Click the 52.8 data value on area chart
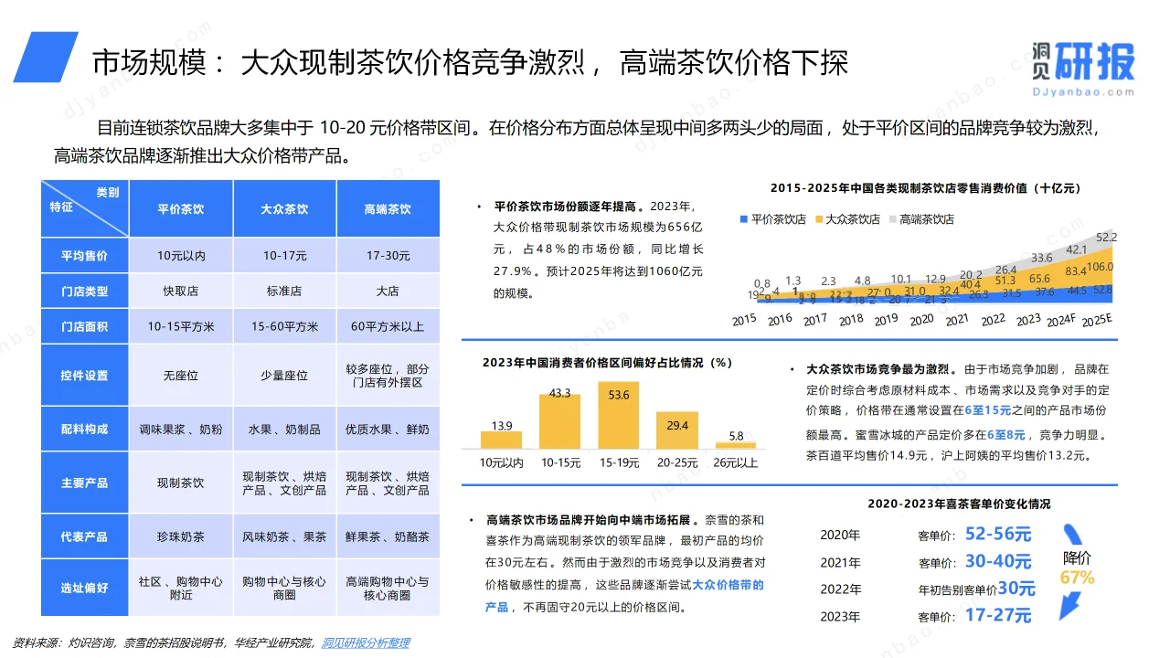The width and height of the screenshot is (1170, 658). (1103, 290)
